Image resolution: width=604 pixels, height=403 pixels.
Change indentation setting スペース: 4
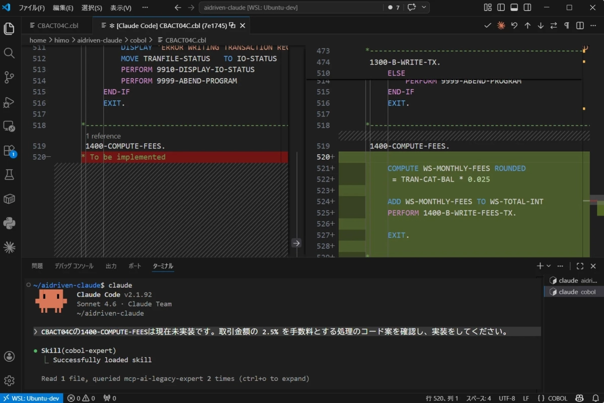coord(479,398)
